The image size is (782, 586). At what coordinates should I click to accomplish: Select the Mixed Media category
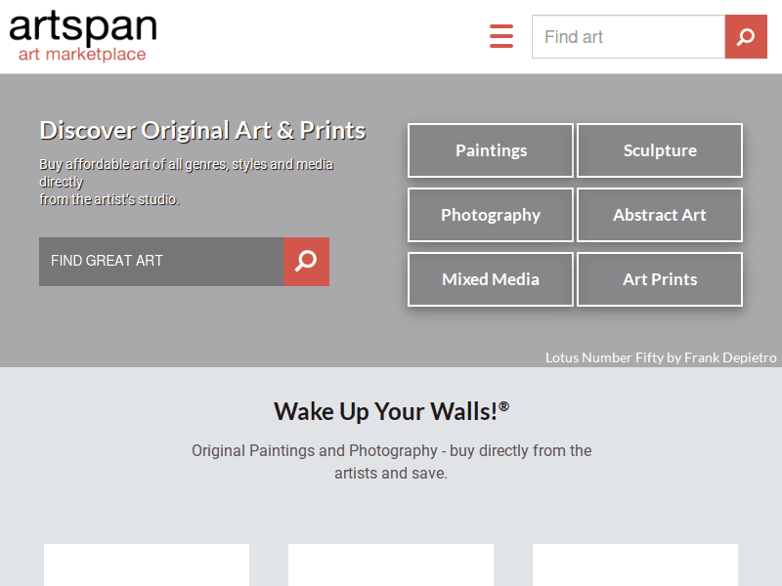(490, 279)
